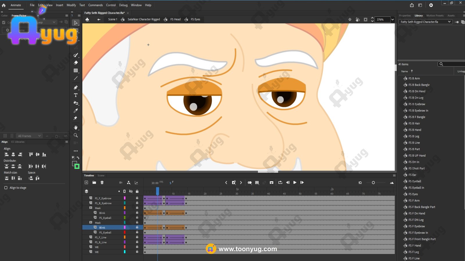Open the Frame Picker panel options menu
Viewport: 465px width, 261px height.
click(67, 16)
